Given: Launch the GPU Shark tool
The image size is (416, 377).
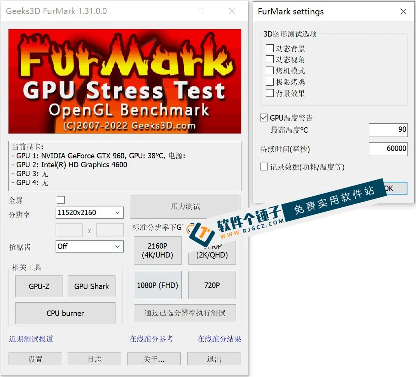Looking at the screenshot, I should [91, 286].
